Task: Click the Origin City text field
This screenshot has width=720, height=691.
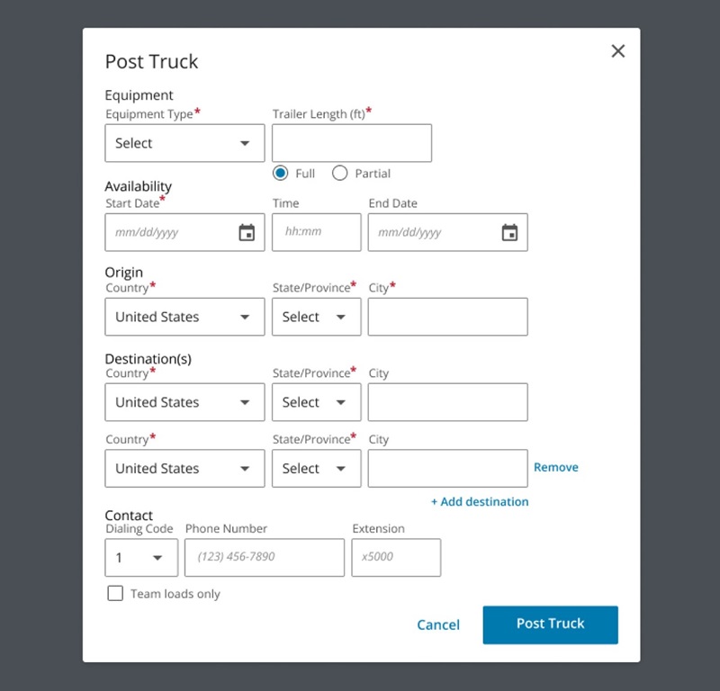Action: 447,317
